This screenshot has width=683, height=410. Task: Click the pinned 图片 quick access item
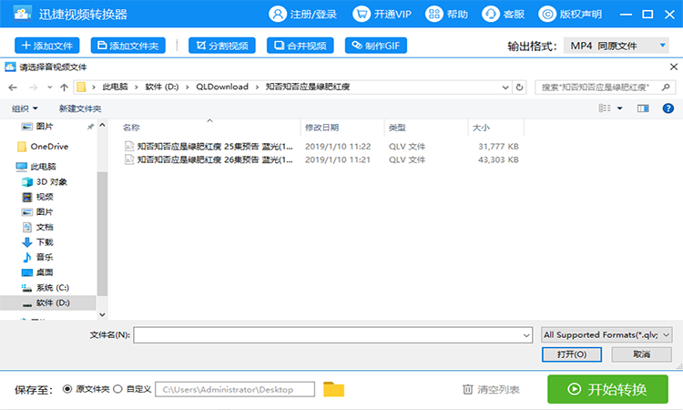pyautogui.click(x=38, y=127)
